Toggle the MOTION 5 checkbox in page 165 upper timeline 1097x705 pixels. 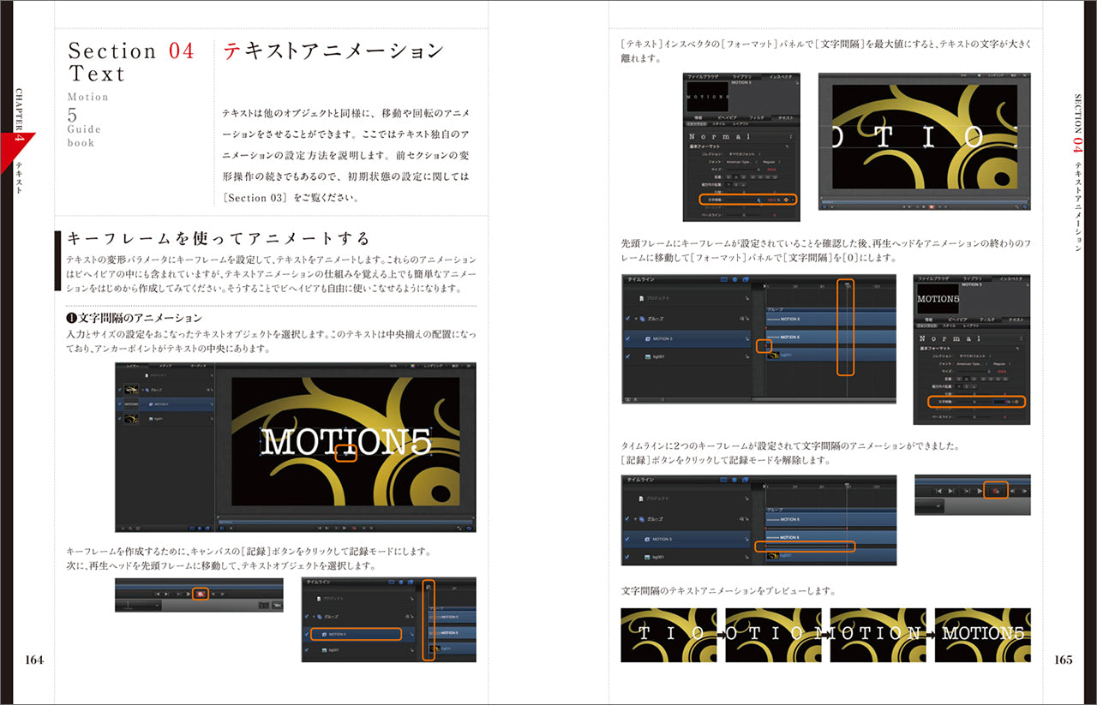point(627,338)
